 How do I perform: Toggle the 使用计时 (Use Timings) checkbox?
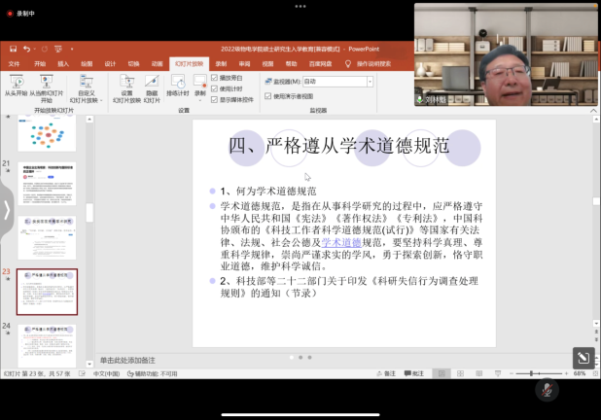[x=214, y=87]
